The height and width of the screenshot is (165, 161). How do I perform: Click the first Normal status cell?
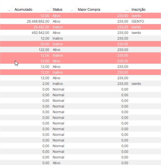(58, 89)
